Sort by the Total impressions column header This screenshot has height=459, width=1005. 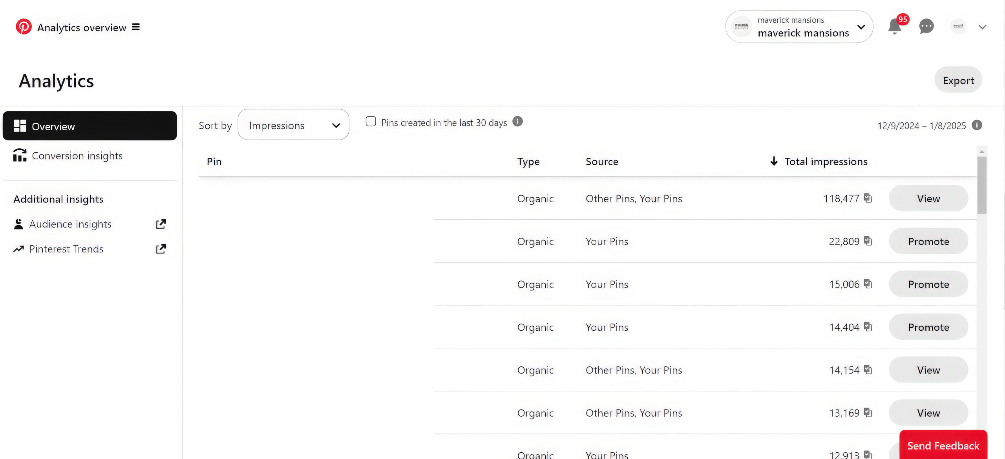point(826,162)
